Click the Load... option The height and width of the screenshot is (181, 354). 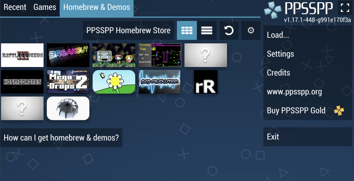[278, 35]
